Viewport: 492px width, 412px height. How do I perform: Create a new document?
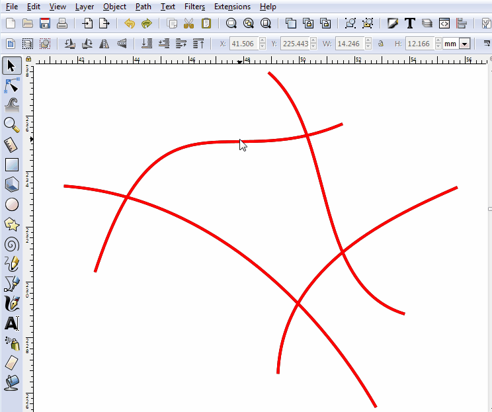click(x=11, y=24)
